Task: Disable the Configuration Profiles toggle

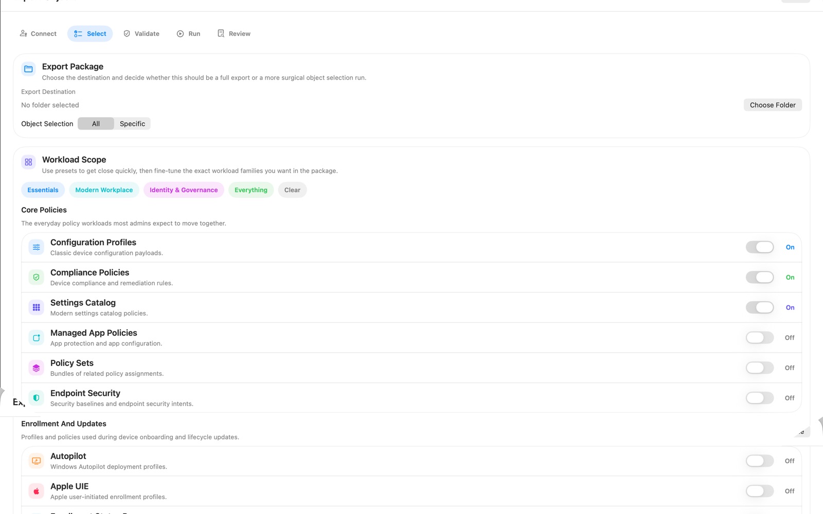Action: pos(759,247)
